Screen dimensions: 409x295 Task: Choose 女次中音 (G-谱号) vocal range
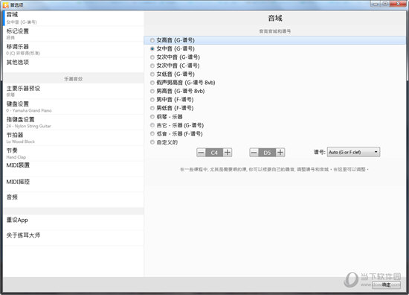[152, 57]
